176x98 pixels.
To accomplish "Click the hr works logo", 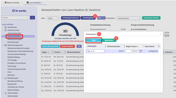I will pyautogui.click(x=19, y=11).
